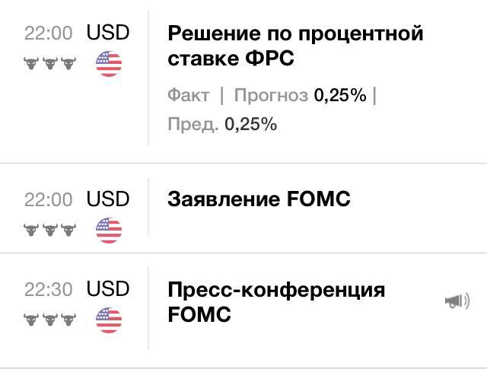Select the Прогноз 0,25% value

click(340, 95)
